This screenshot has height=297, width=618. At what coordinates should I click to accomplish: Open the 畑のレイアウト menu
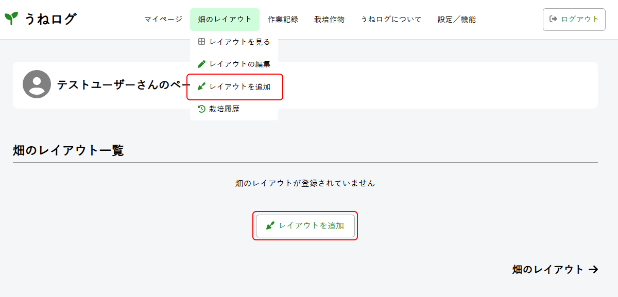(225, 20)
